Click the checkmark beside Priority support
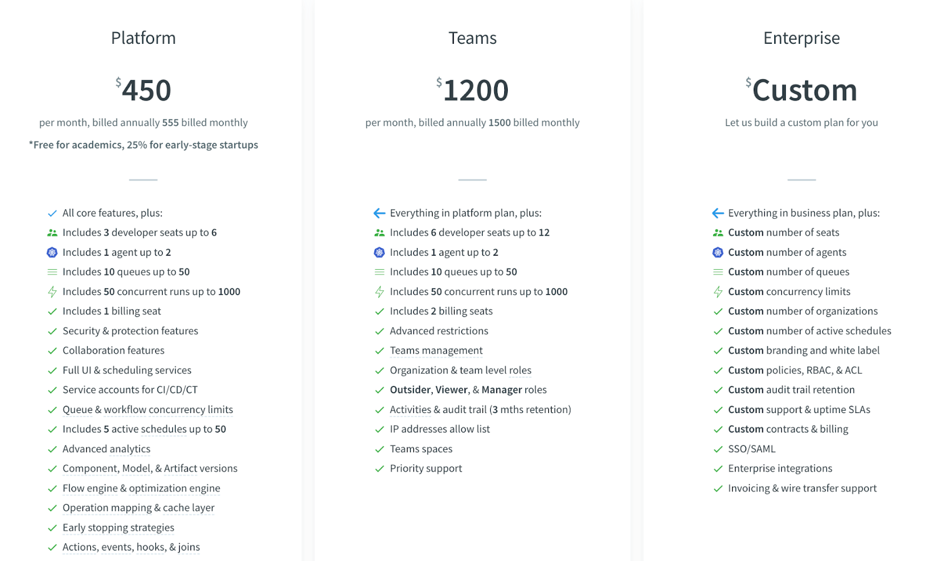The height and width of the screenshot is (561, 937). tap(379, 469)
